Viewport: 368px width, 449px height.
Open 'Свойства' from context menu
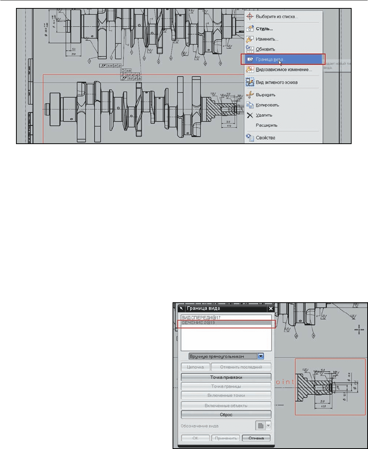[x=283, y=138]
